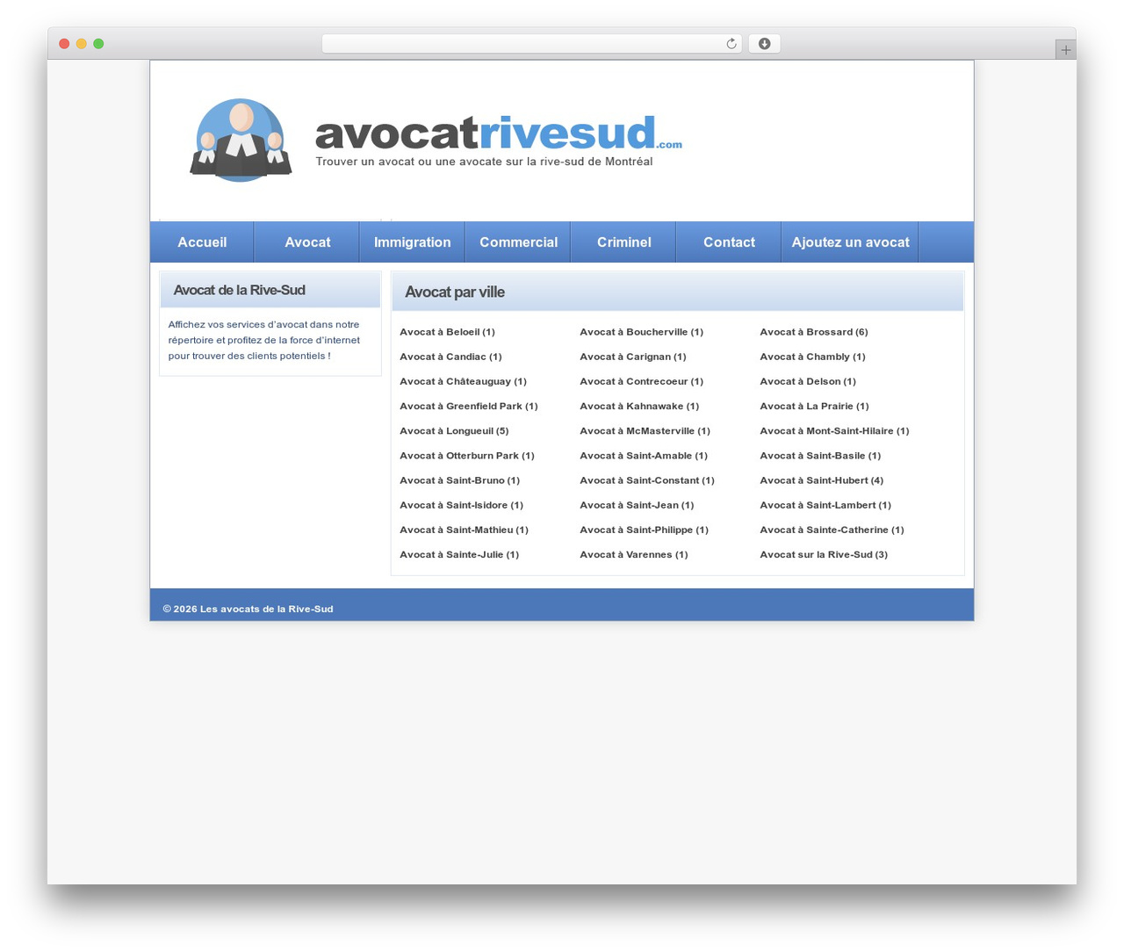Visit Avocat à Châteauguay (1)

tap(463, 381)
